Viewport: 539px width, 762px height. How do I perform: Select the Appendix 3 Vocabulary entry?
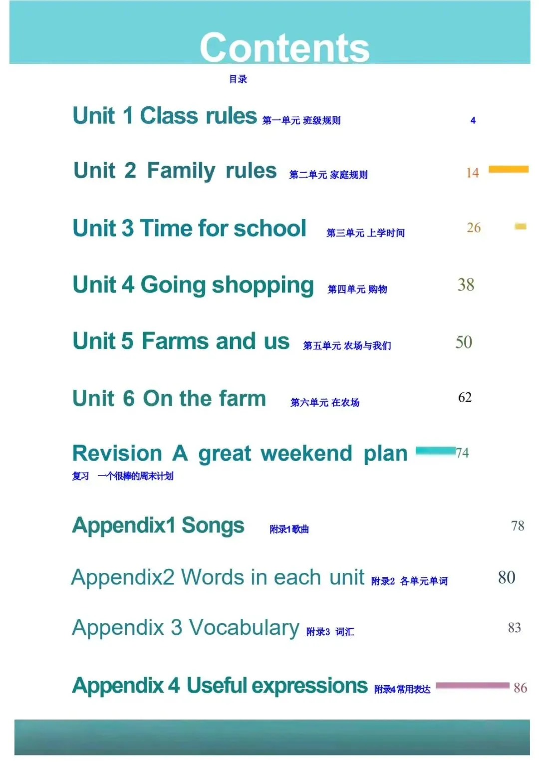coord(186,628)
